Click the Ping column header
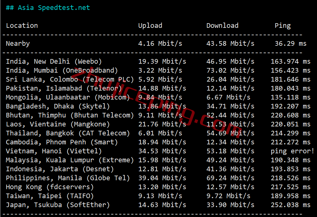Viewport: 317px width, 217px height. [x=283, y=26]
